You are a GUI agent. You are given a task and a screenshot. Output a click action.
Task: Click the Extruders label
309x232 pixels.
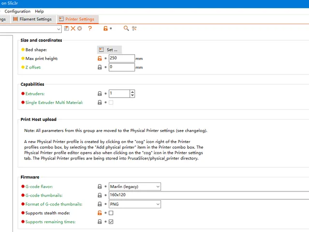coord(35,93)
